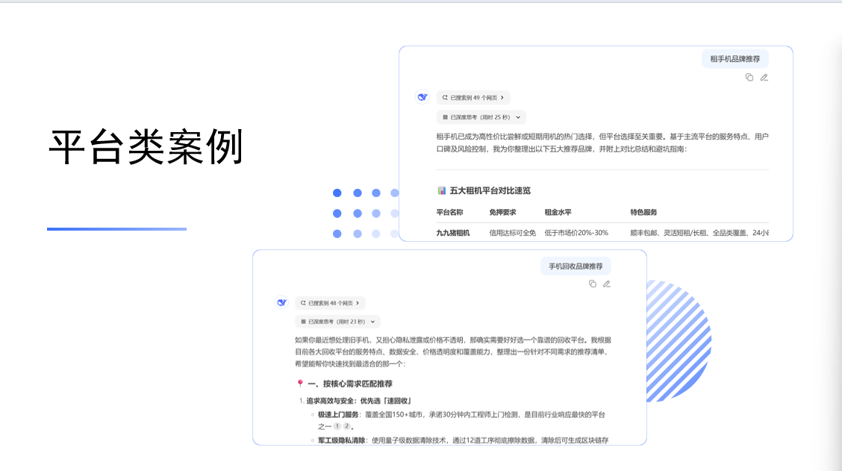
Task: Click edit pencil icon under 手机回收品牌推荐 message
Action: pyautogui.click(x=607, y=284)
